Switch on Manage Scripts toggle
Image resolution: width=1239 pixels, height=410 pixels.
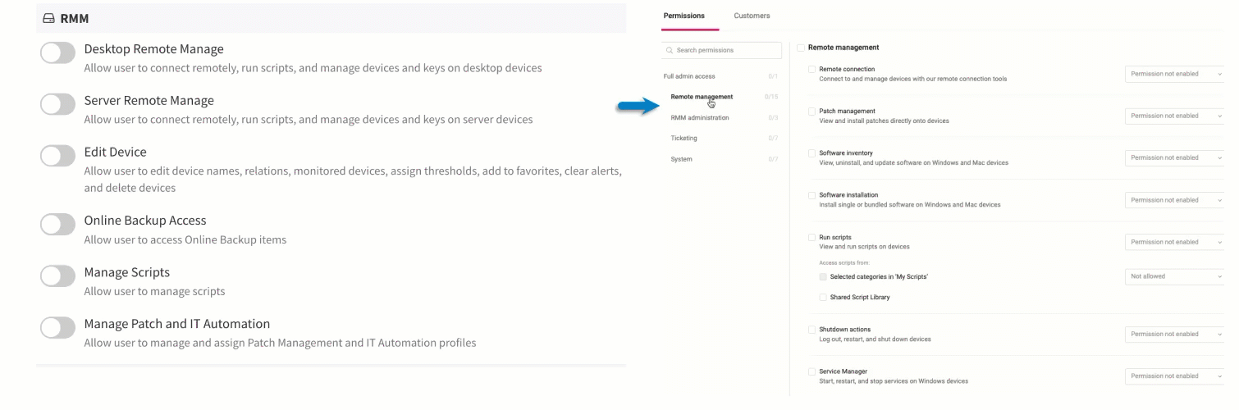pyautogui.click(x=57, y=276)
